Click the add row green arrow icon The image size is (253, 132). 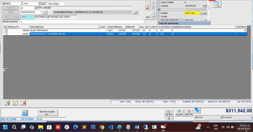coord(7,103)
